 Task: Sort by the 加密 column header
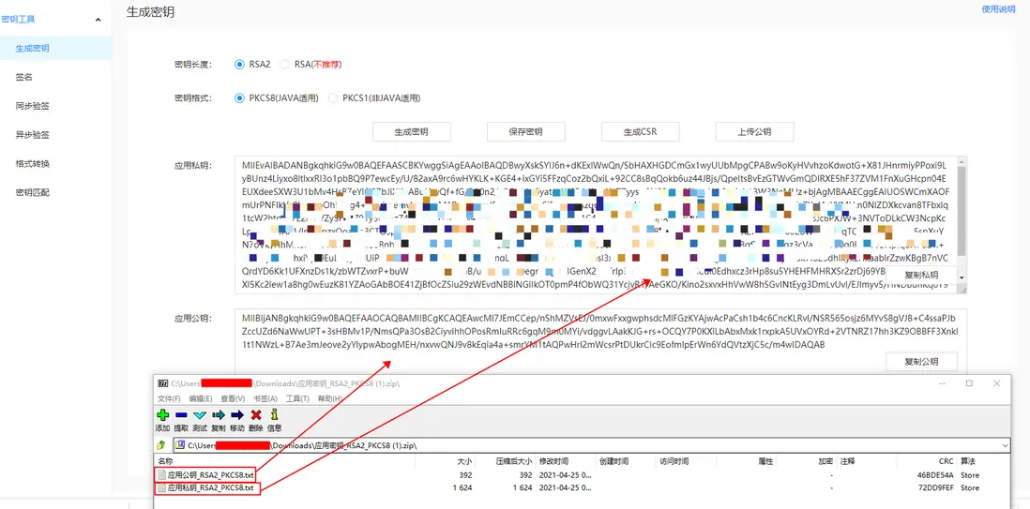pos(826,462)
